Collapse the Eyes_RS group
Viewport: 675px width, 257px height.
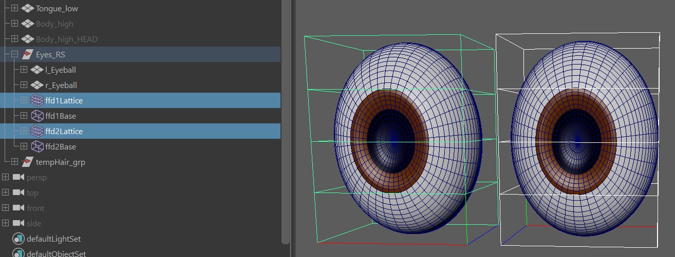point(14,55)
